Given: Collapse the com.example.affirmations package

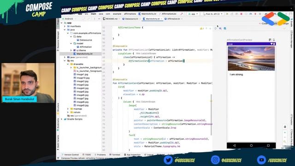Looking at the screenshot, I should (68, 33).
